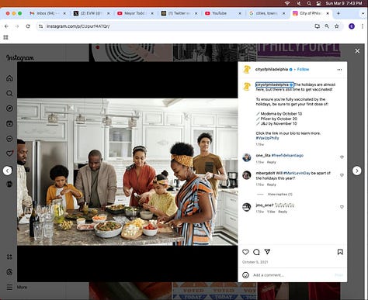
Task: Click jmo_one7's 1 like count
Action: pos(271,212)
